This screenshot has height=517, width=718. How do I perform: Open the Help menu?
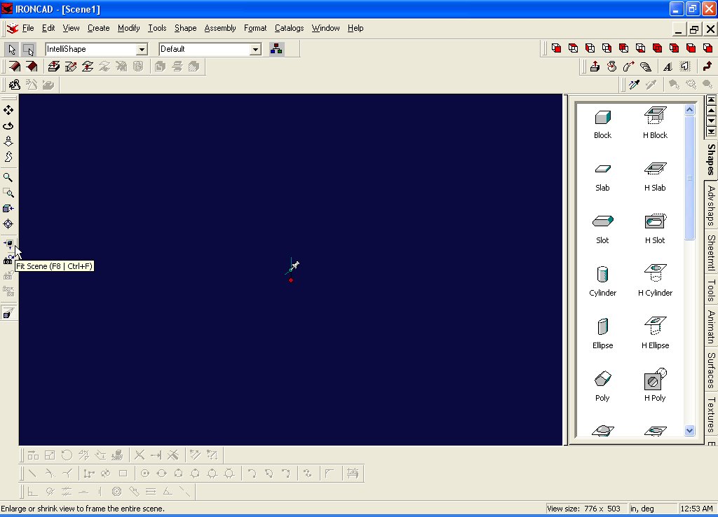pyautogui.click(x=355, y=28)
